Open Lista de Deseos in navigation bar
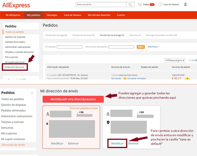The width and height of the screenshot is (197, 156). click(x=72, y=15)
